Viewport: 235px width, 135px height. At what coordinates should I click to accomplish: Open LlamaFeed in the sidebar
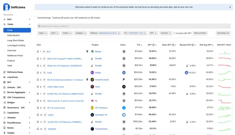pyautogui.click(x=12, y=77)
